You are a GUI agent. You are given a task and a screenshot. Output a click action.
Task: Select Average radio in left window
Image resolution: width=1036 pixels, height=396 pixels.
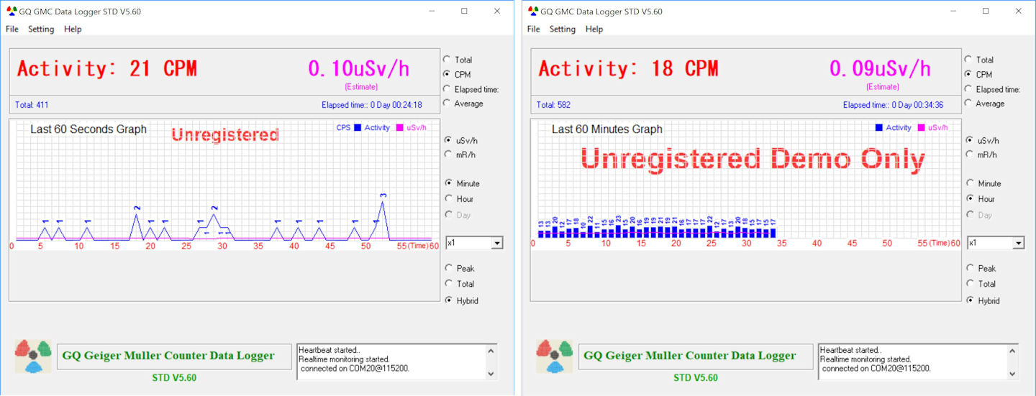[x=447, y=103]
